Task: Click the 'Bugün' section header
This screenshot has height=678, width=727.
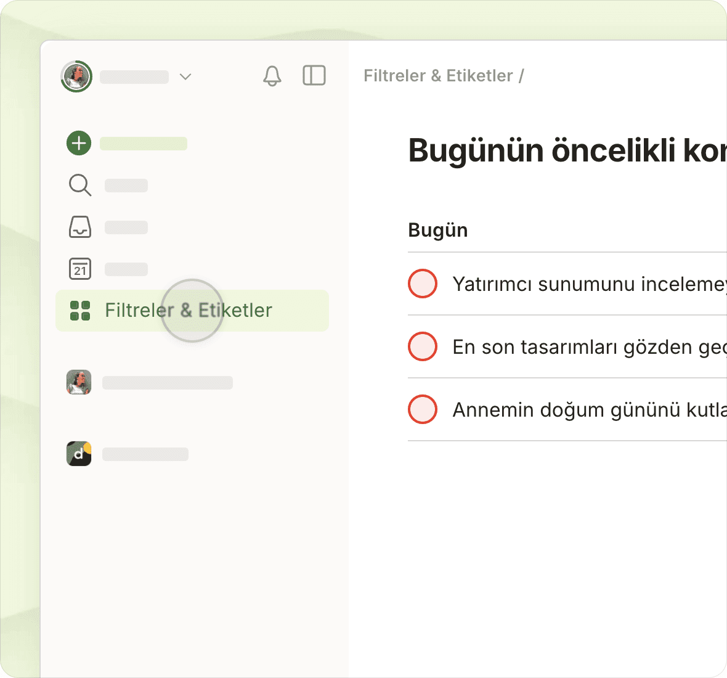Action: [x=438, y=231]
